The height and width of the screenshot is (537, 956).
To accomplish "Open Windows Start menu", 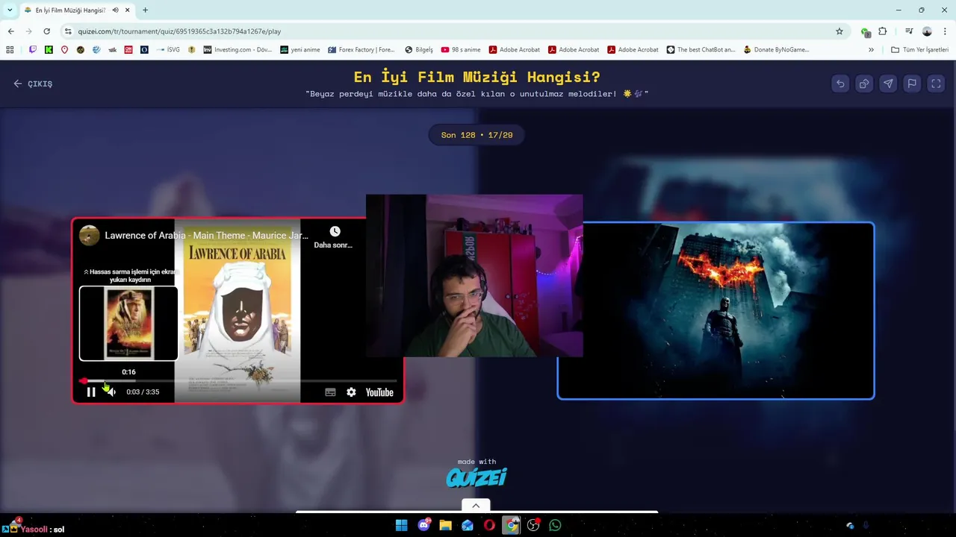I will click(401, 525).
